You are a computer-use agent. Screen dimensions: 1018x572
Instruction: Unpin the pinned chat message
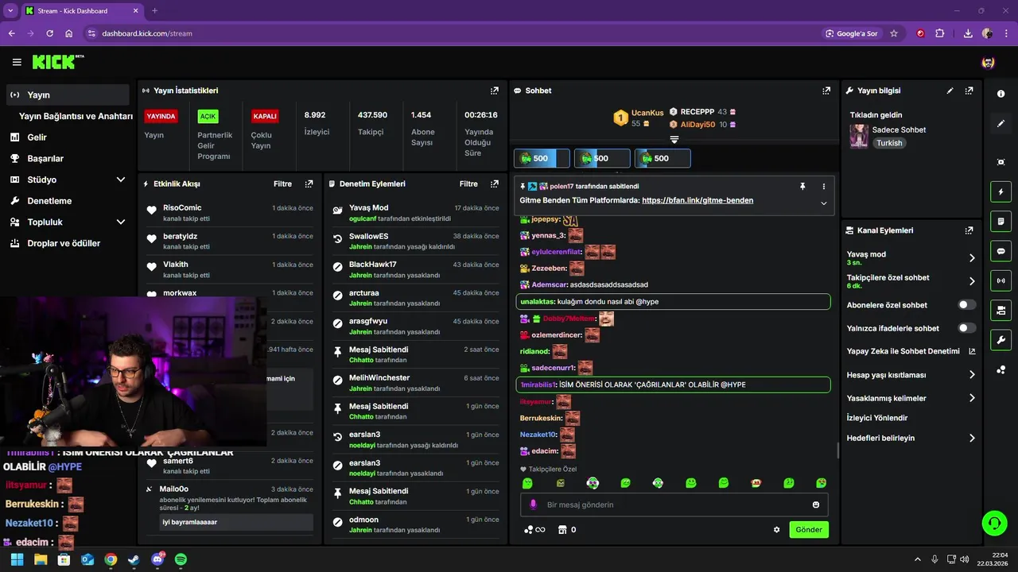pyautogui.click(x=802, y=186)
